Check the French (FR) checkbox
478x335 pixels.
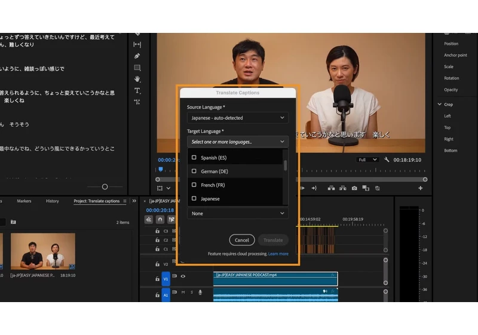pos(194,185)
